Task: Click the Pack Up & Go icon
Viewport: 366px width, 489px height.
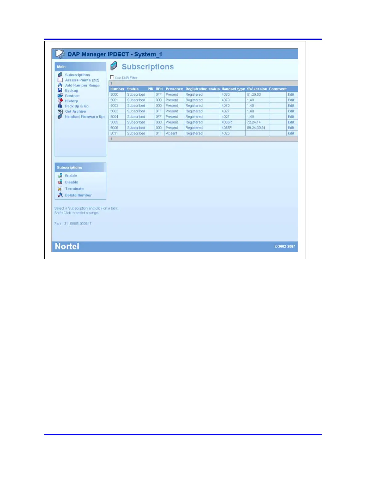Action: tap(60, 106)
